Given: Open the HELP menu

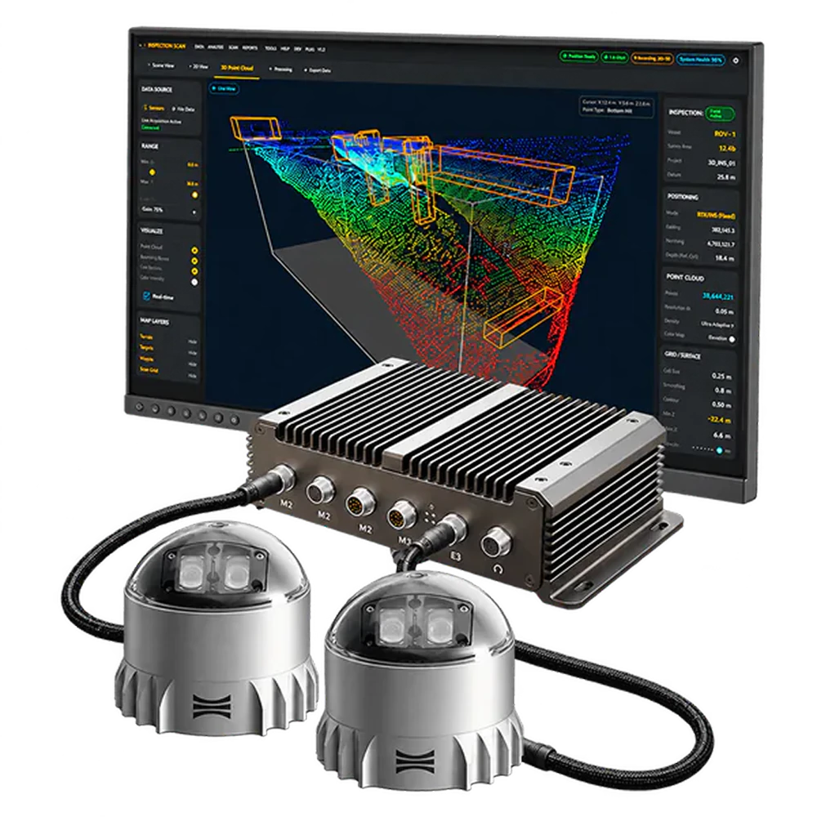Looking at the screenshot, I should point(285,49).
